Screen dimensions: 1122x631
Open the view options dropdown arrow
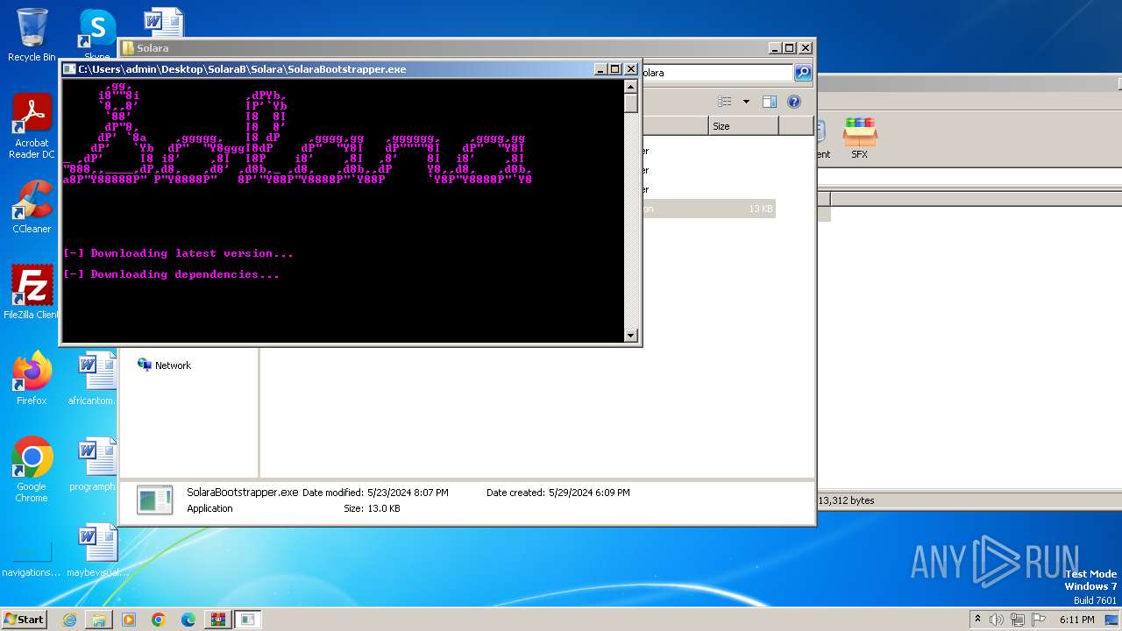tap(746, 102)
